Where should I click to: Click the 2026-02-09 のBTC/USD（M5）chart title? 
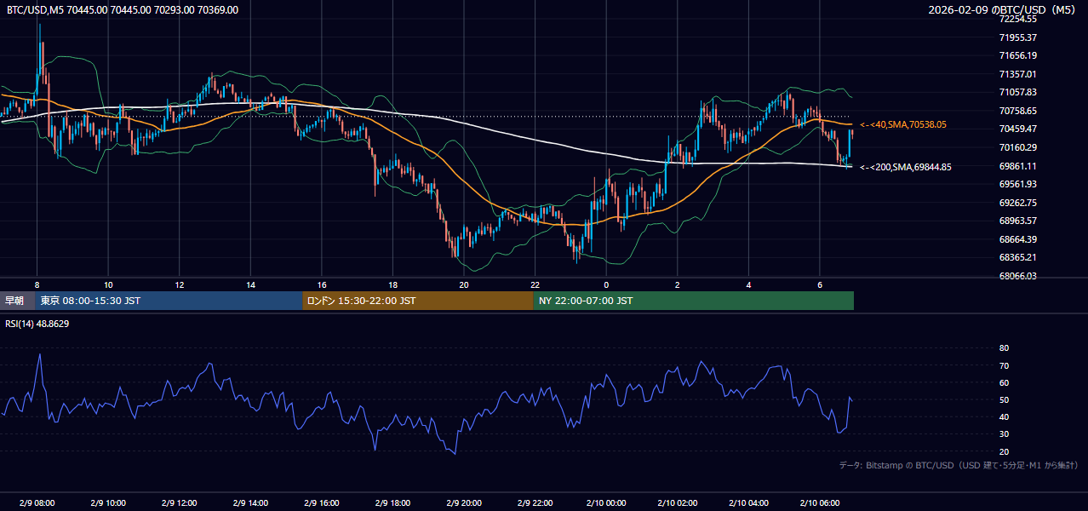(x=1005, y=10)
